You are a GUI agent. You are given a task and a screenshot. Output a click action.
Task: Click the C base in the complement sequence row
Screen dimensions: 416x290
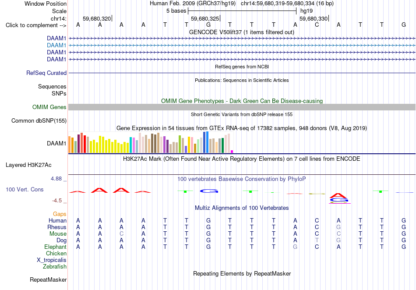(317, 25)
